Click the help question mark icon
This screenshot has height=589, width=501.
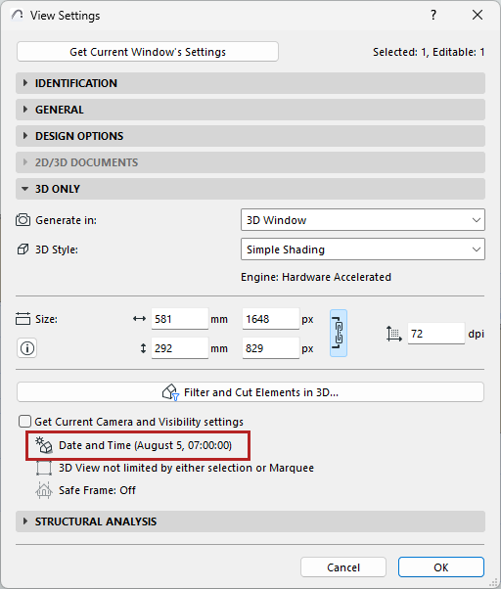(x=433, y=15)
